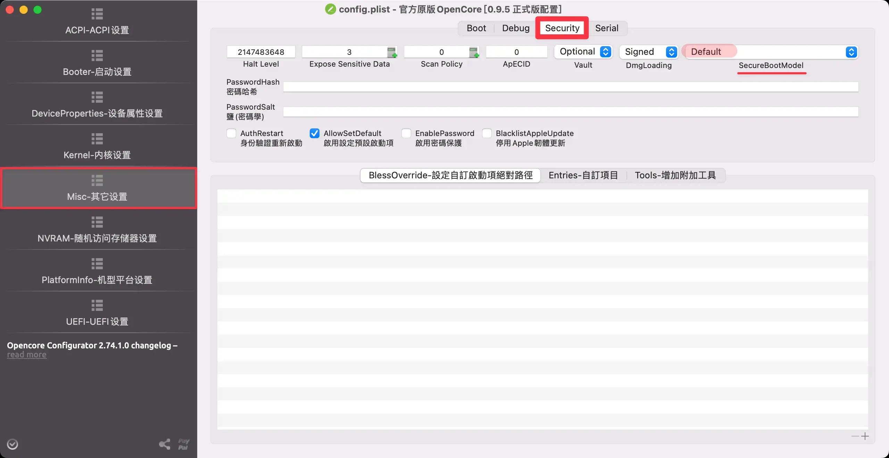Click the Expose Sensitive Data value field

click(344, 52)
